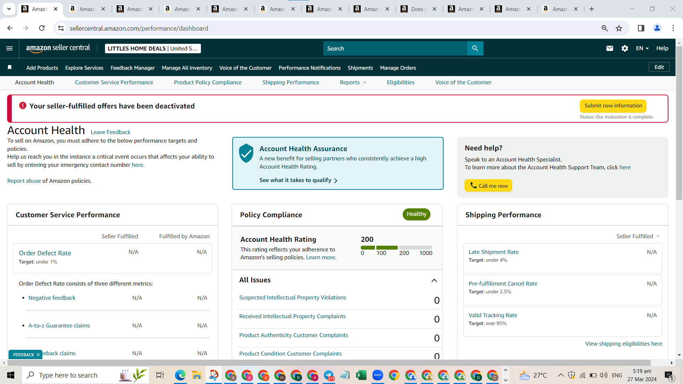This screenshot has width=683, height=384.
Task: Open Task View from the taskbar
Action: (x=160, y=375)
